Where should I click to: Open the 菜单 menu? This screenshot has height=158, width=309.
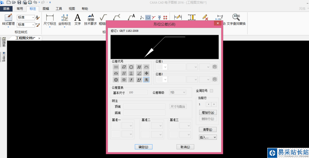[x=6, y=9]
